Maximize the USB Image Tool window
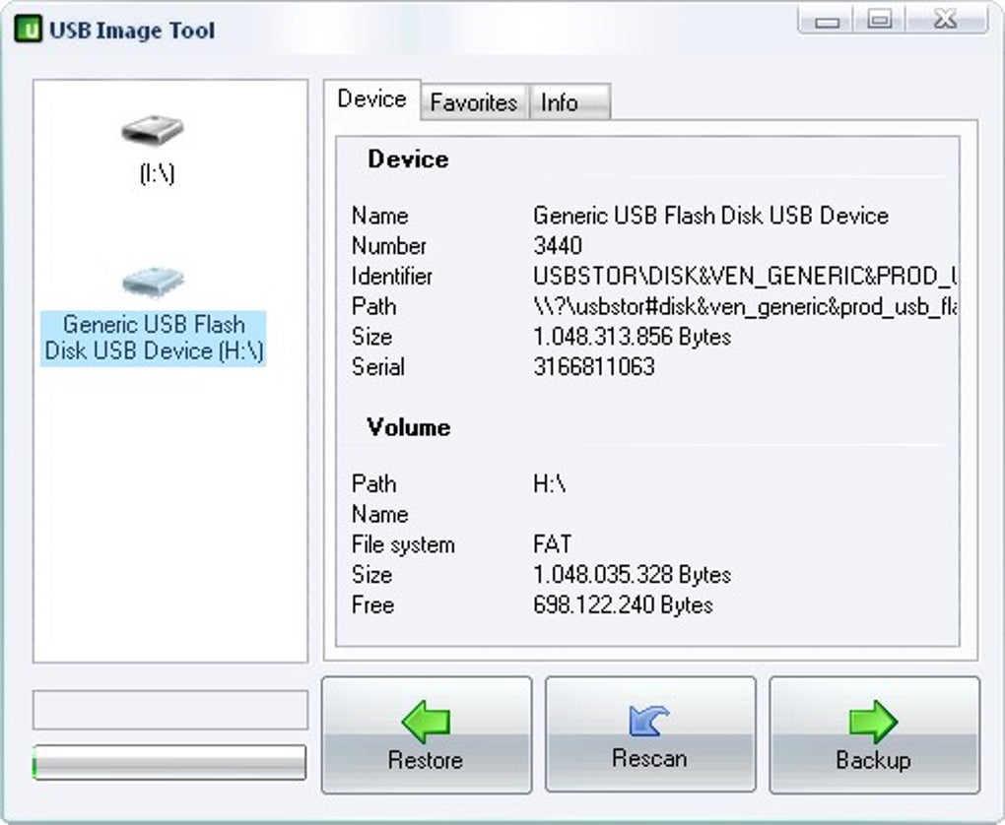The image size is (1005, 825). (x=879, y=20)
